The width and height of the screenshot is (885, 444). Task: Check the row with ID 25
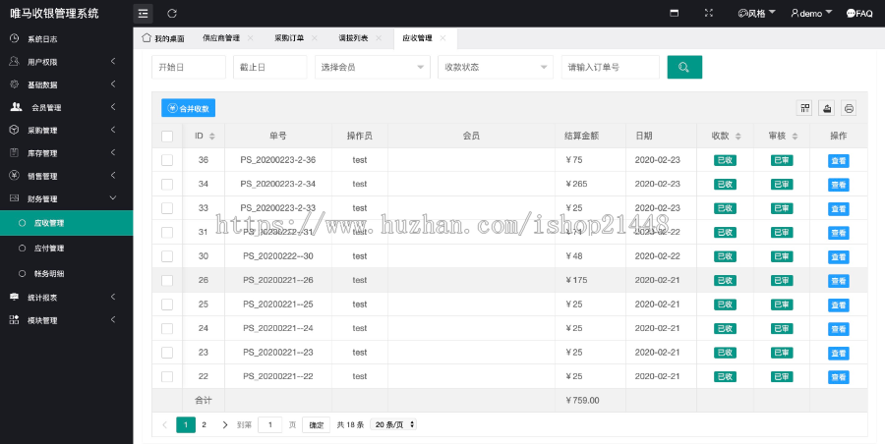tap(167, 305)
